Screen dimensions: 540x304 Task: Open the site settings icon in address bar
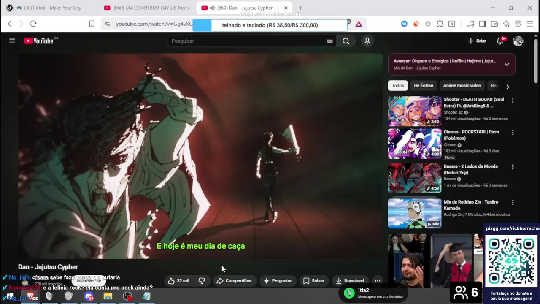tap(107, 24)
